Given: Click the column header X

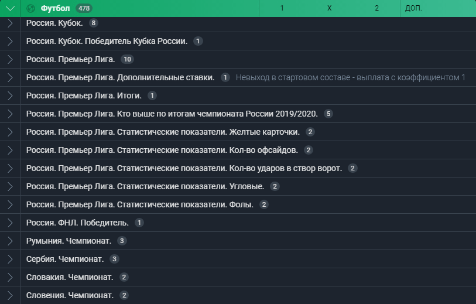Looking at the screenshot, I should tap(330, 8).
